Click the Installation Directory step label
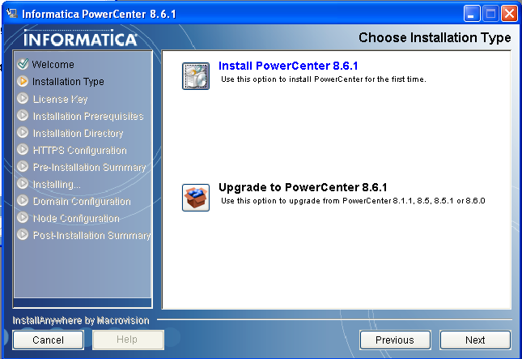Image resolution: width=522 pixels, height=359 pixels. point(78,134)
